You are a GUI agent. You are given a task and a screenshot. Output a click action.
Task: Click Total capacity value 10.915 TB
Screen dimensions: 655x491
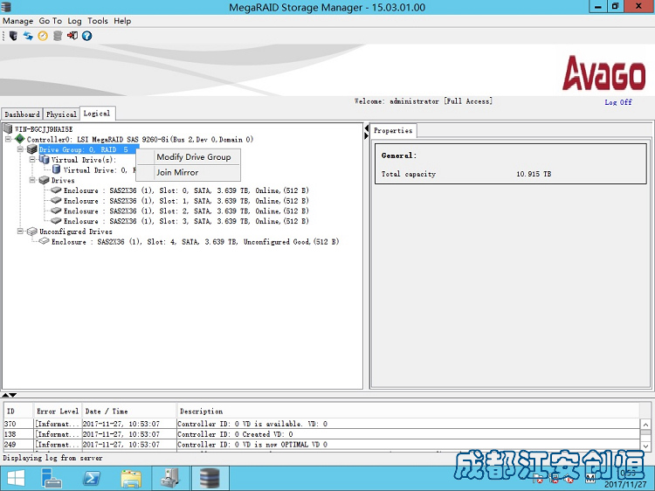[x=534, y=174]
